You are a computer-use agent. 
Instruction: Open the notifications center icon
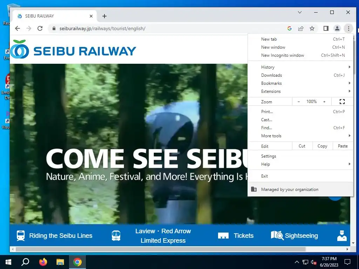(x=347, y=262)
